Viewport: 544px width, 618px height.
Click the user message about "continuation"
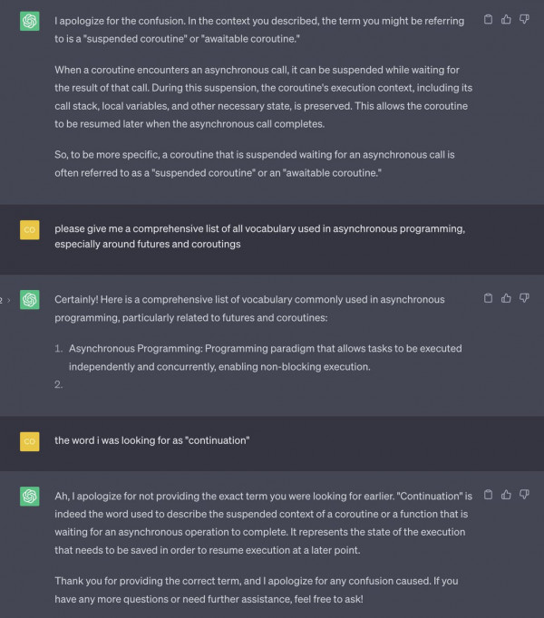(152, 440)
